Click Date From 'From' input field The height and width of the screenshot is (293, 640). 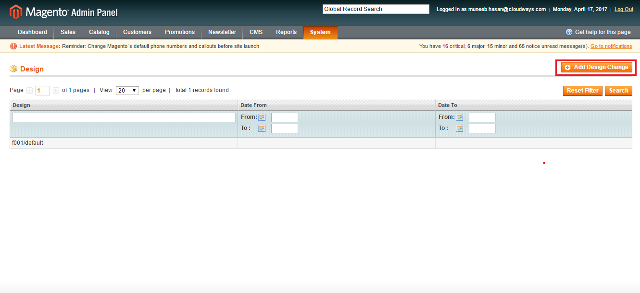[285, 117]
